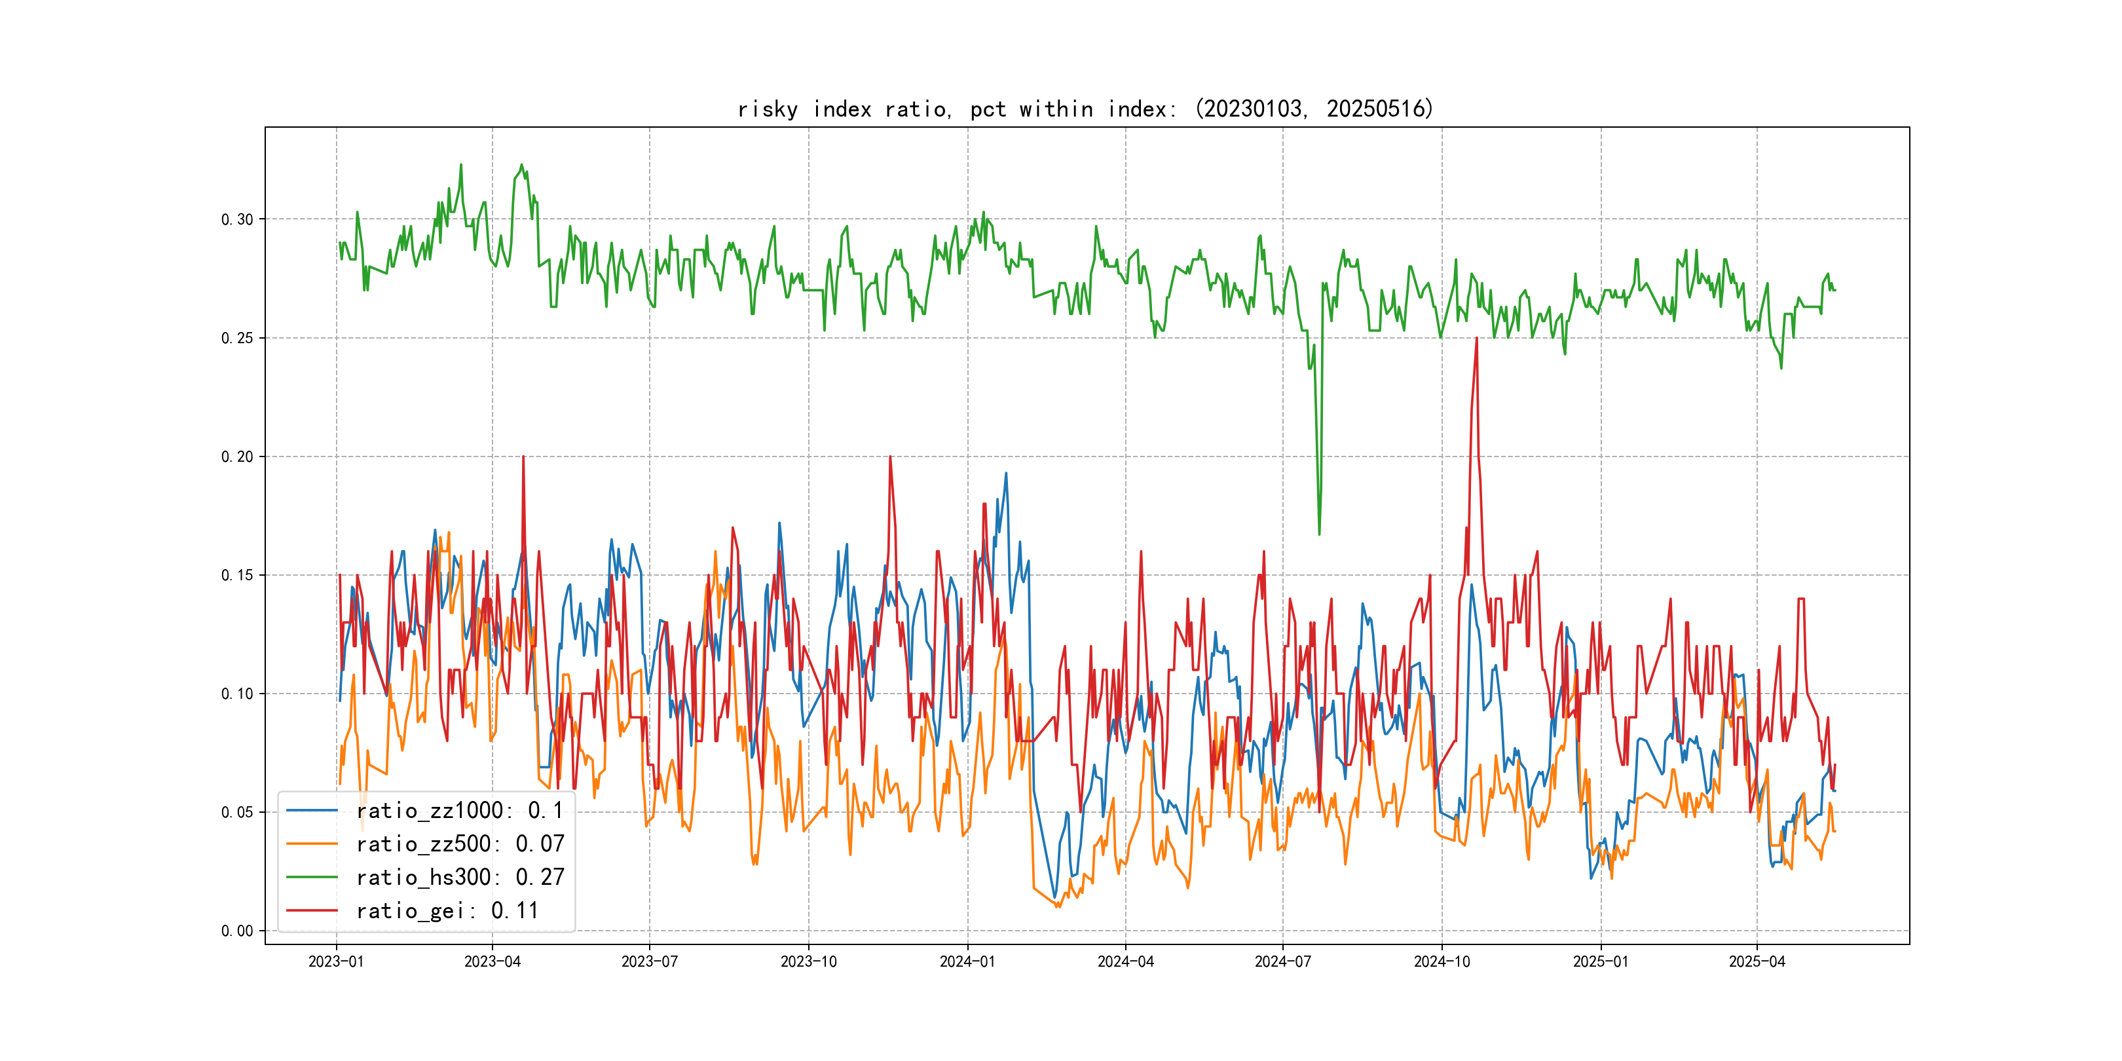Click the red ratio_gei legend line swatch

[x=311, y=910]
